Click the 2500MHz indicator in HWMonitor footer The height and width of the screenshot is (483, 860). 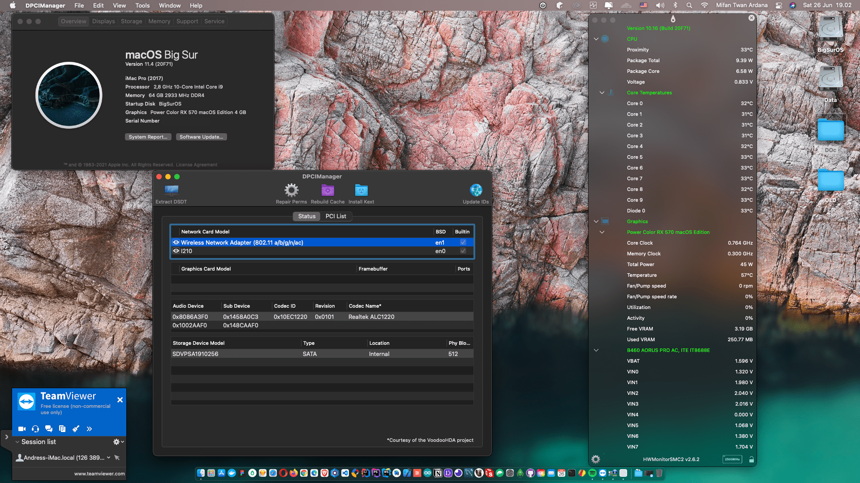(732, 459)
